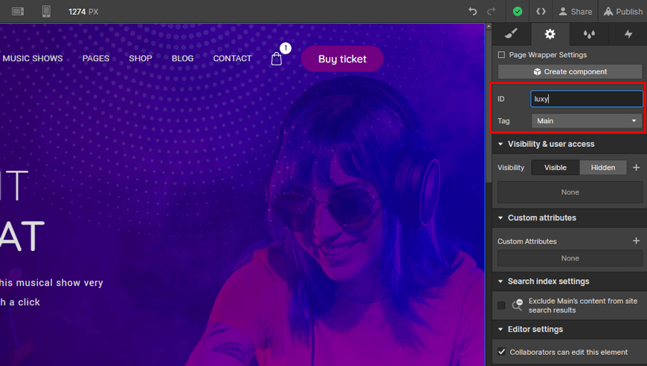Click the ID input field

(586, 99)
